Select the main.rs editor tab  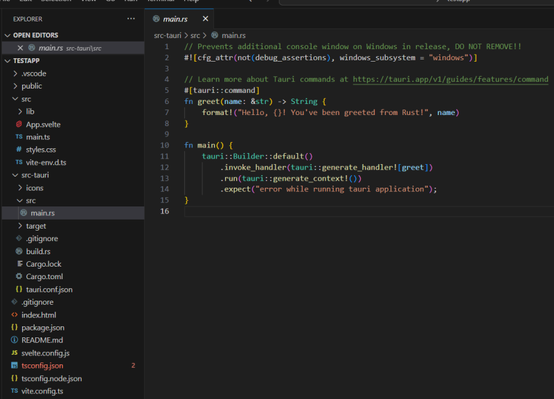pos(175,19)
